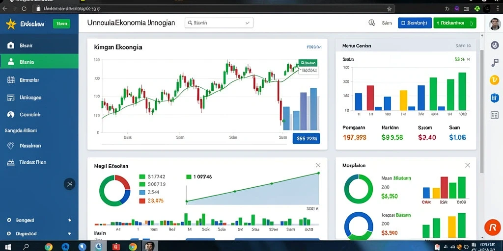This screenshot has height=251, width=503.
Task: Click the page vertical scrollbar
Action: 481,111
